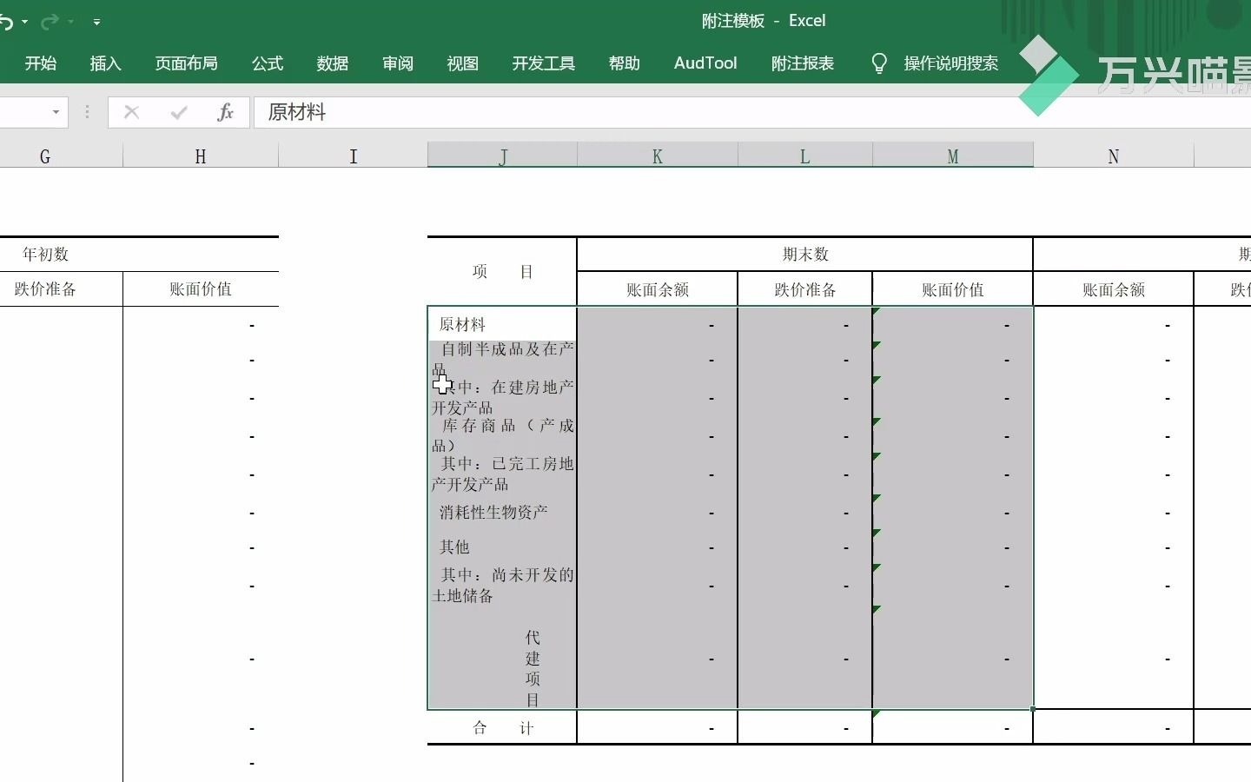Select the 自制半成品及在产品 cell
The image size is (1251, 782).
tap(502, 359)
